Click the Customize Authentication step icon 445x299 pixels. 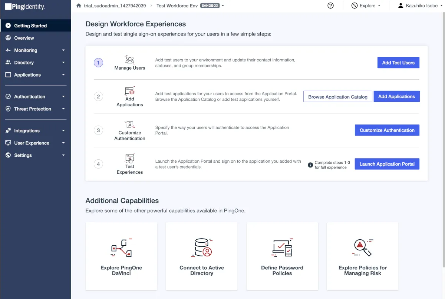[x=130, y=125]
